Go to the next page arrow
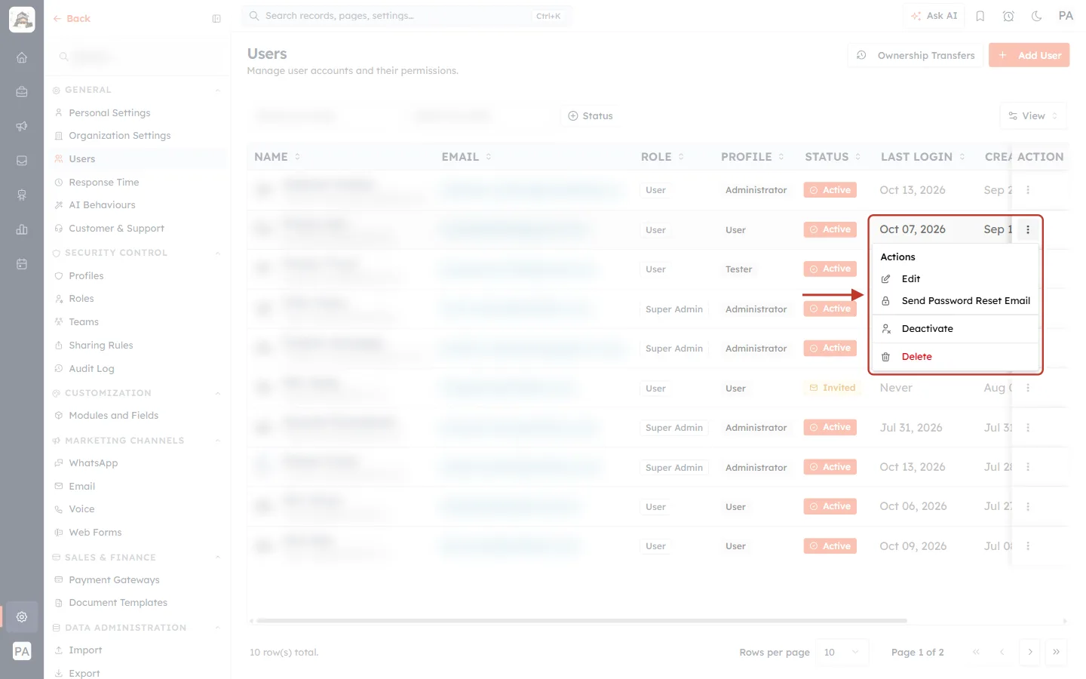Image resolution: width=1086 pixels, height=679 pixels. click(1029, 653)
